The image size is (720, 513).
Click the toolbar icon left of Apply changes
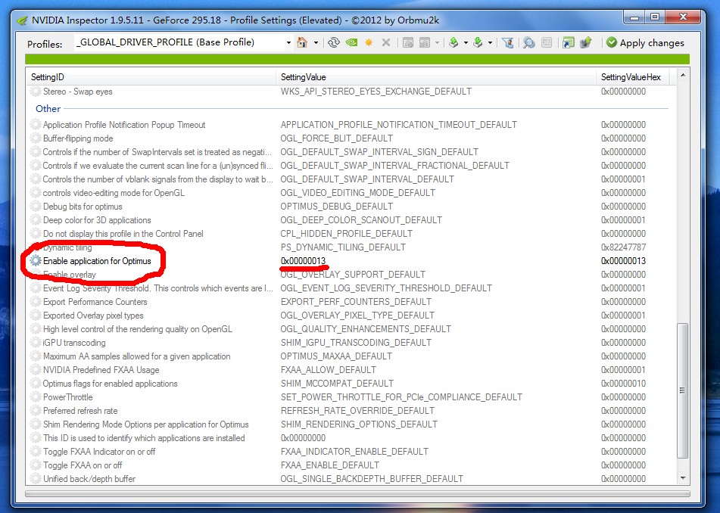pyautogui.click(x=586, y=42)
